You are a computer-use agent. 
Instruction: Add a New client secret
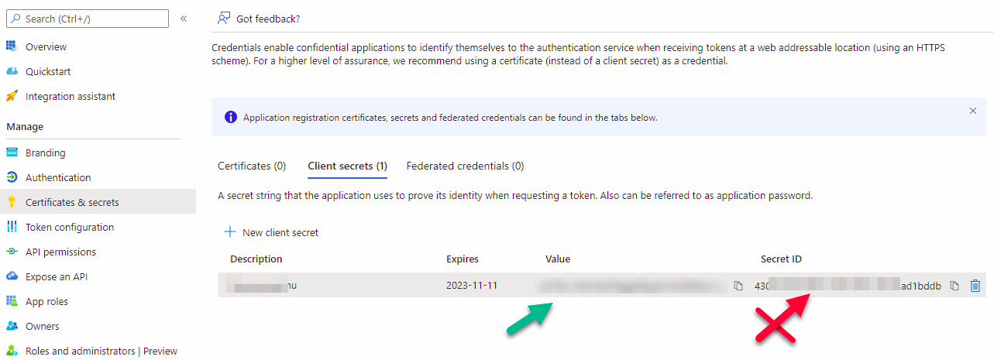point(271,232)
